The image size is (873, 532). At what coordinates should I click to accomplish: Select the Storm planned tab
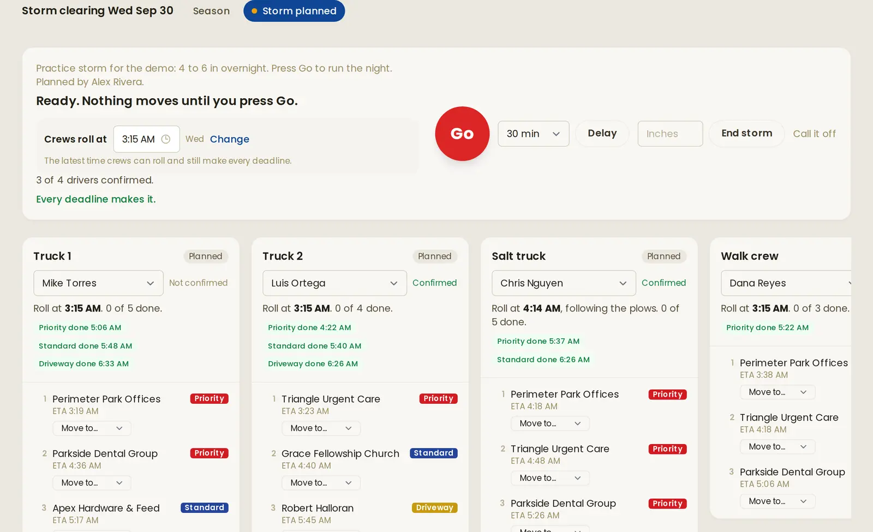(x=294, y=11)
